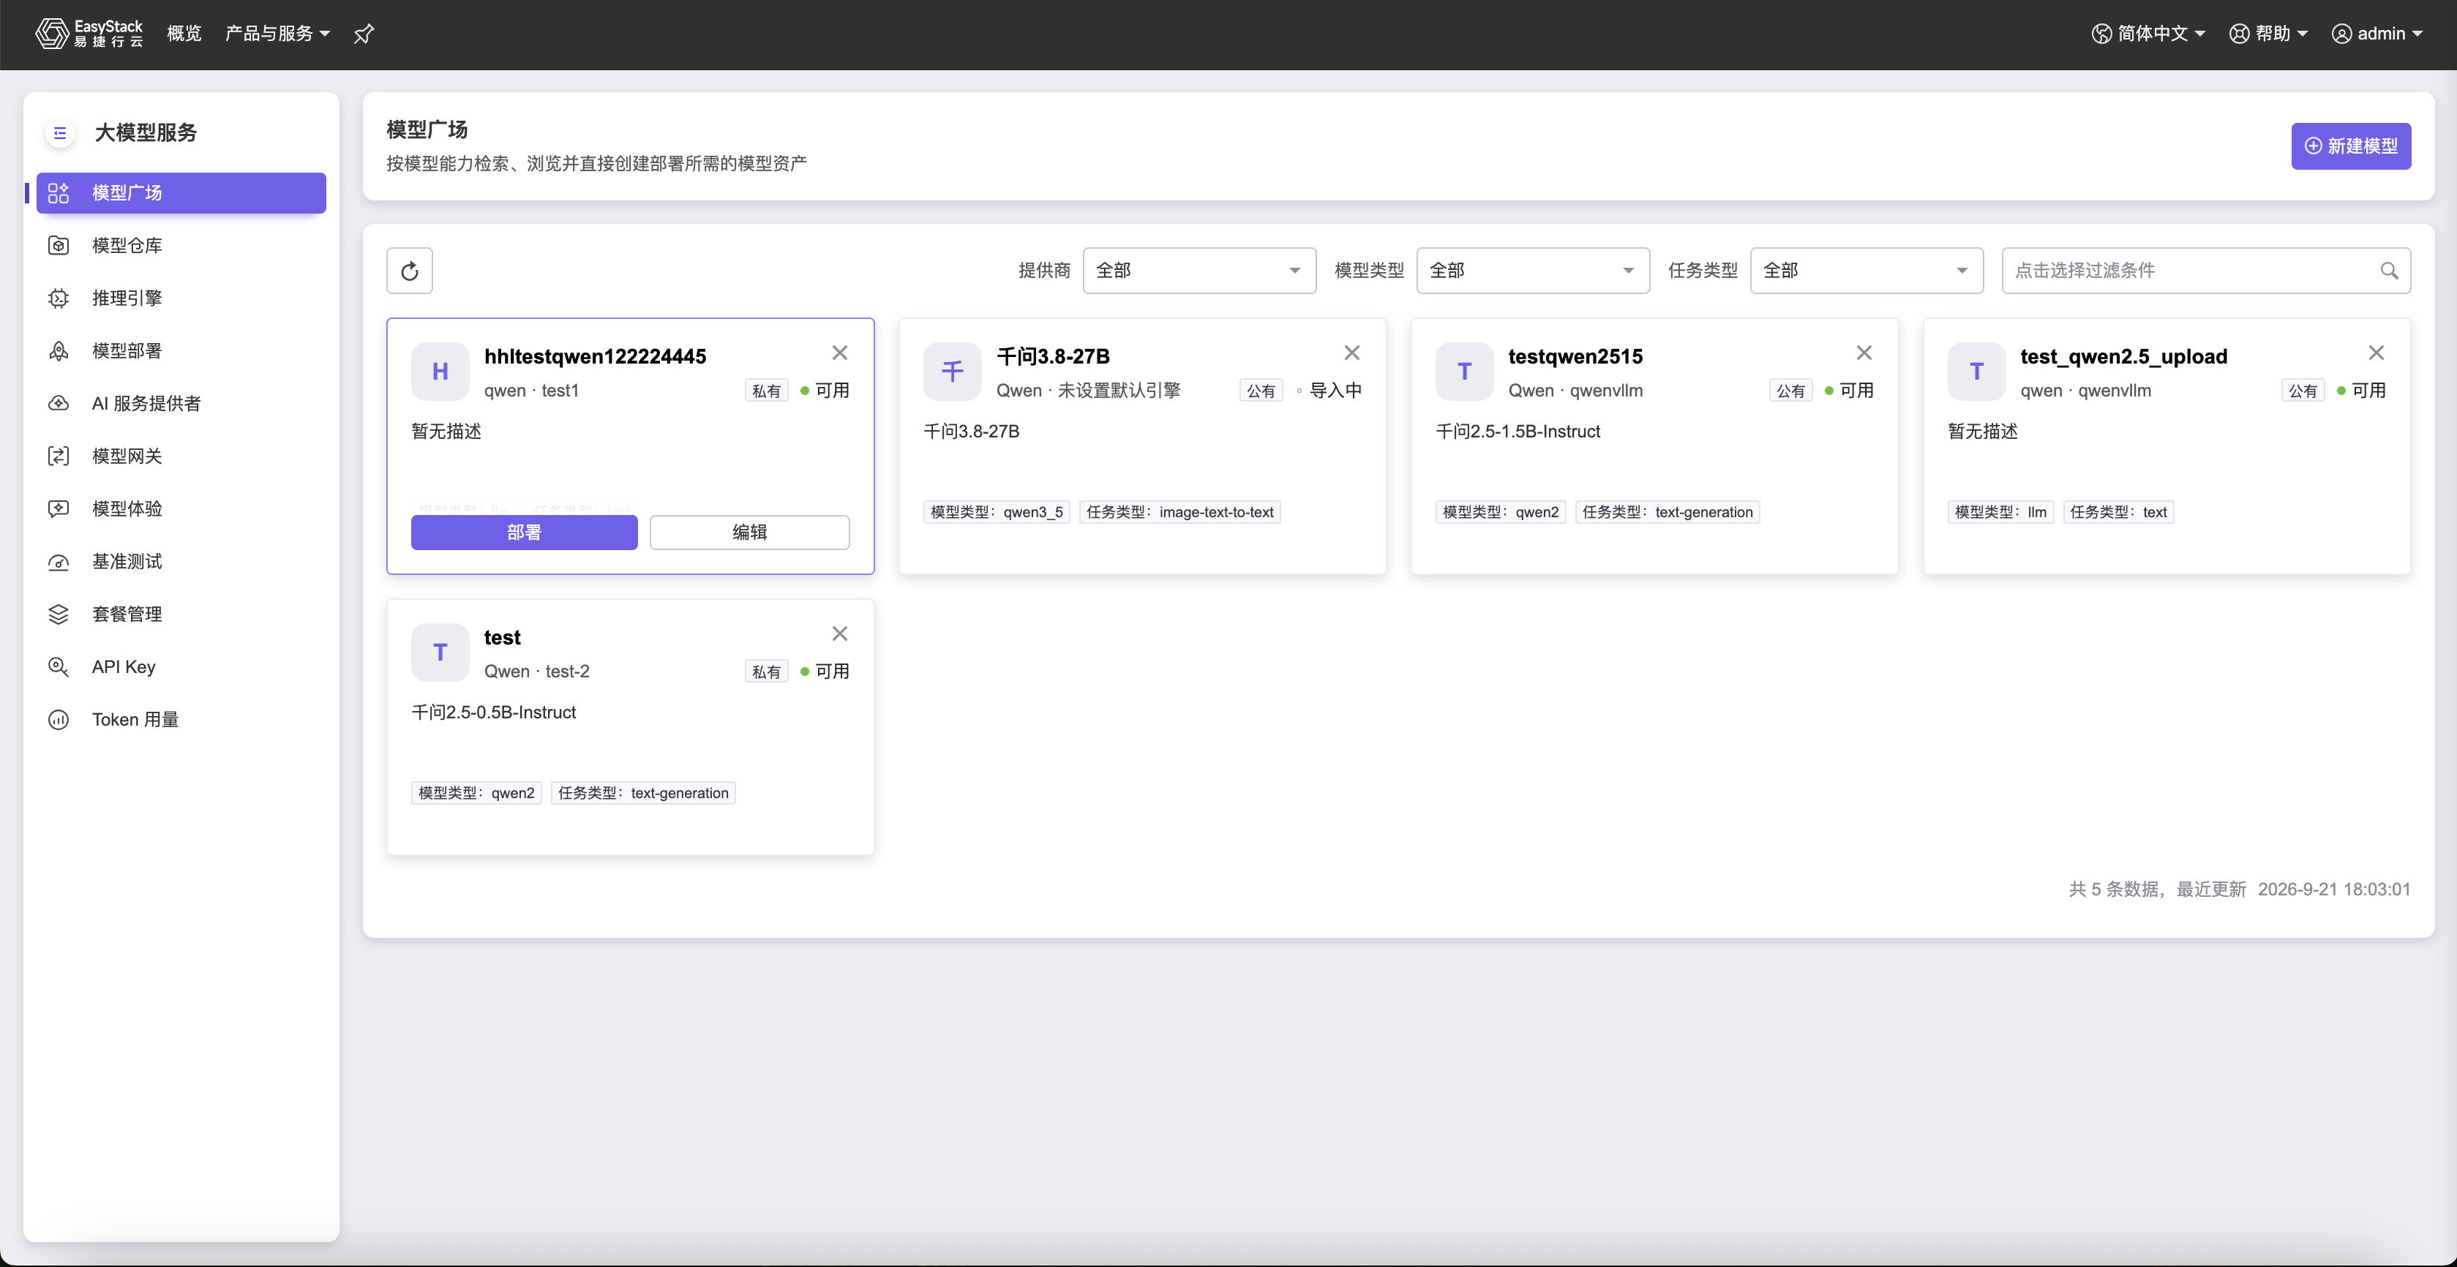Open 模型部署 sidebar item
The height and width of the screenshot is (1267, 2457).
[x=181, y=351]
